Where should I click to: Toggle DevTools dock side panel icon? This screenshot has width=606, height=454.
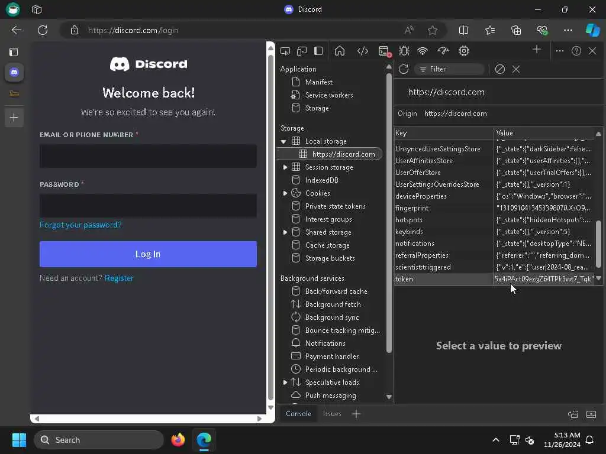318,51
